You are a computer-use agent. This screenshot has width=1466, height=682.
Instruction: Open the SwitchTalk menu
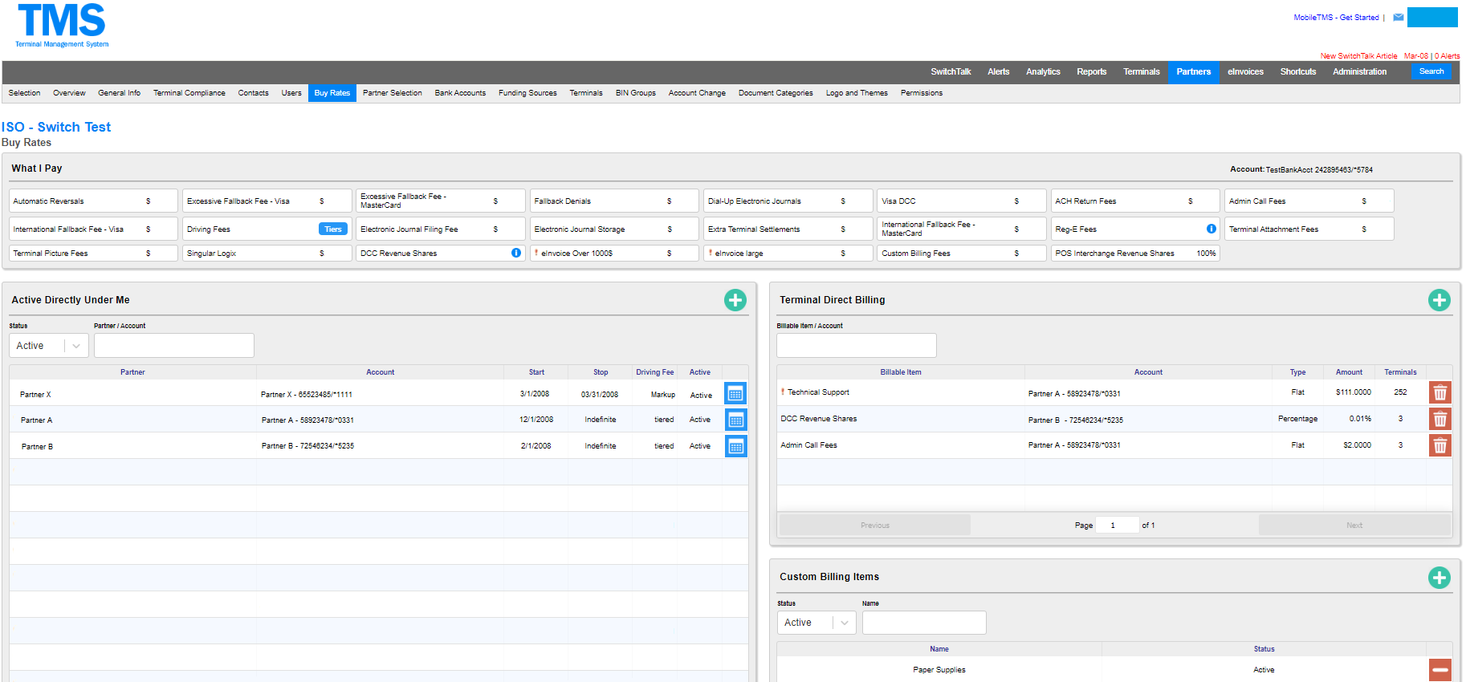951,71
